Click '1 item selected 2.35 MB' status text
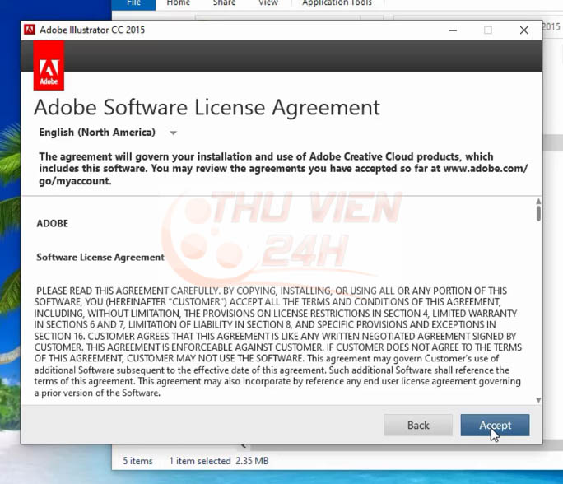563x484 pixels. pyautogui.click(x=219, y=461)
